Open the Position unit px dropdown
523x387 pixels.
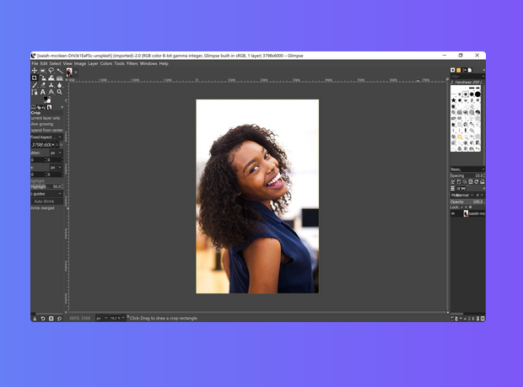click(56, 153)
